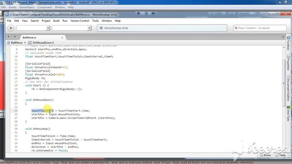
Task: Open the Help menu in MonoDevelop
Action: coord(118,21)
